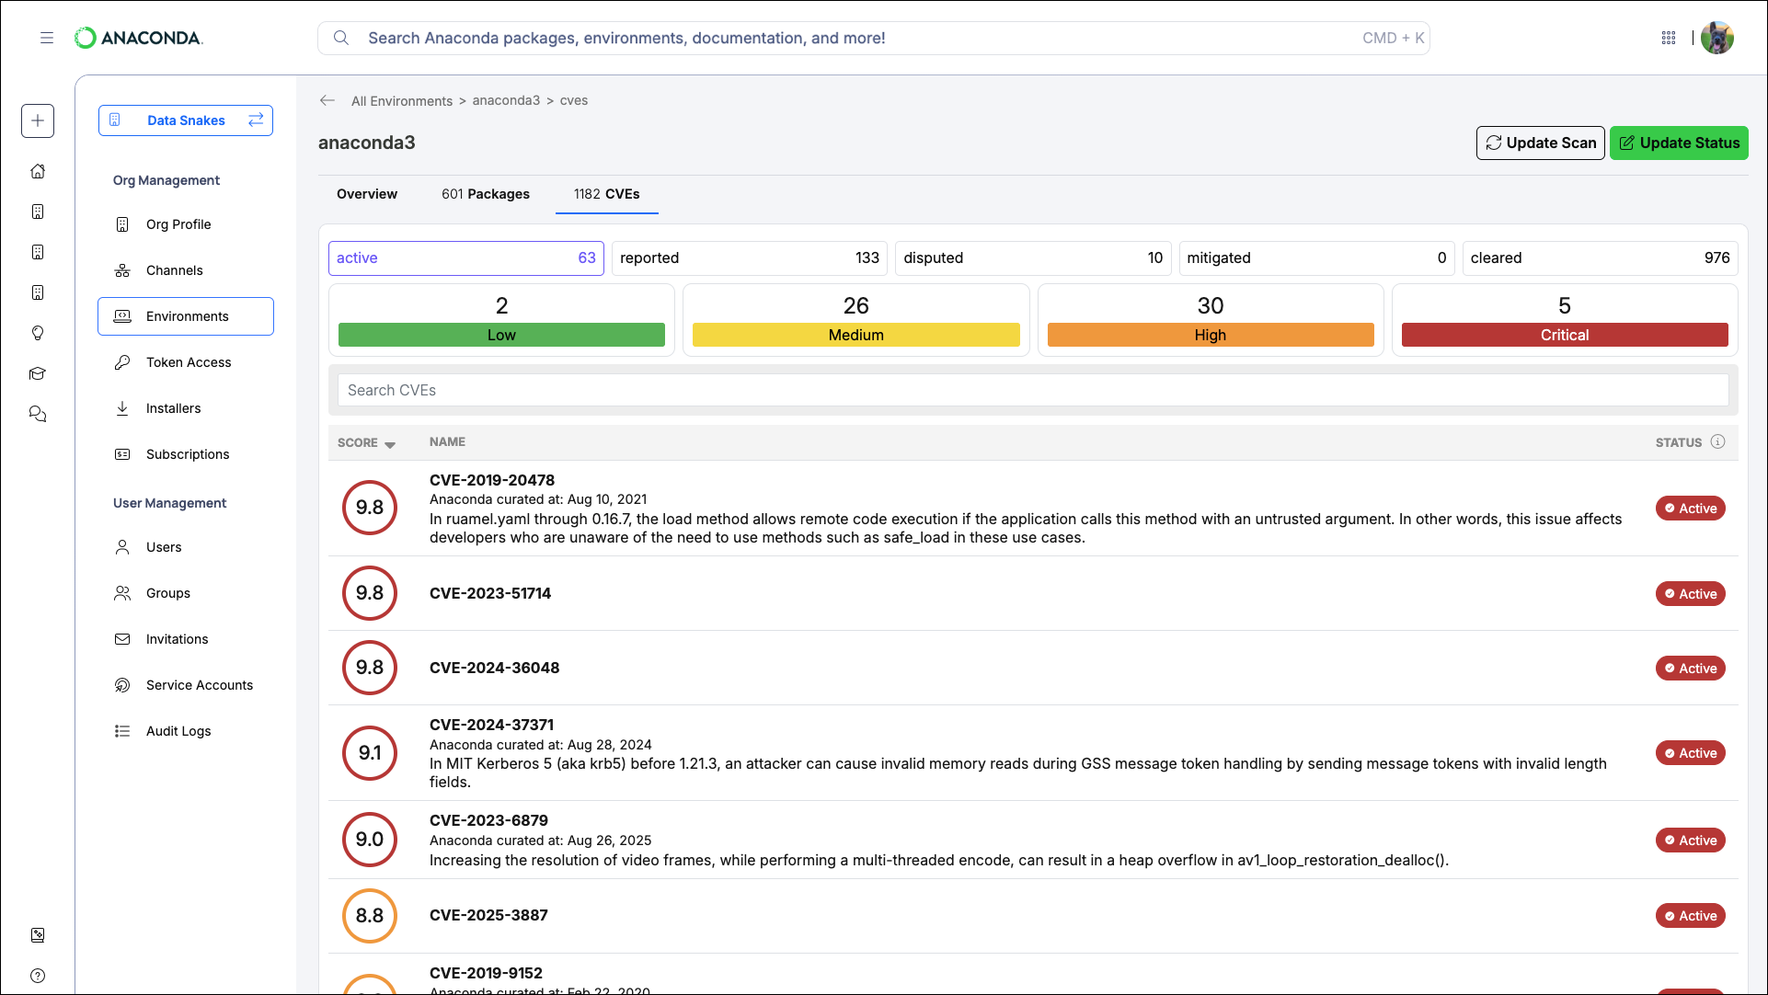The width and height of the screenshot is (1768, 995).
Task: Click anaconda3 breadcrumb link
Action: 506,100
